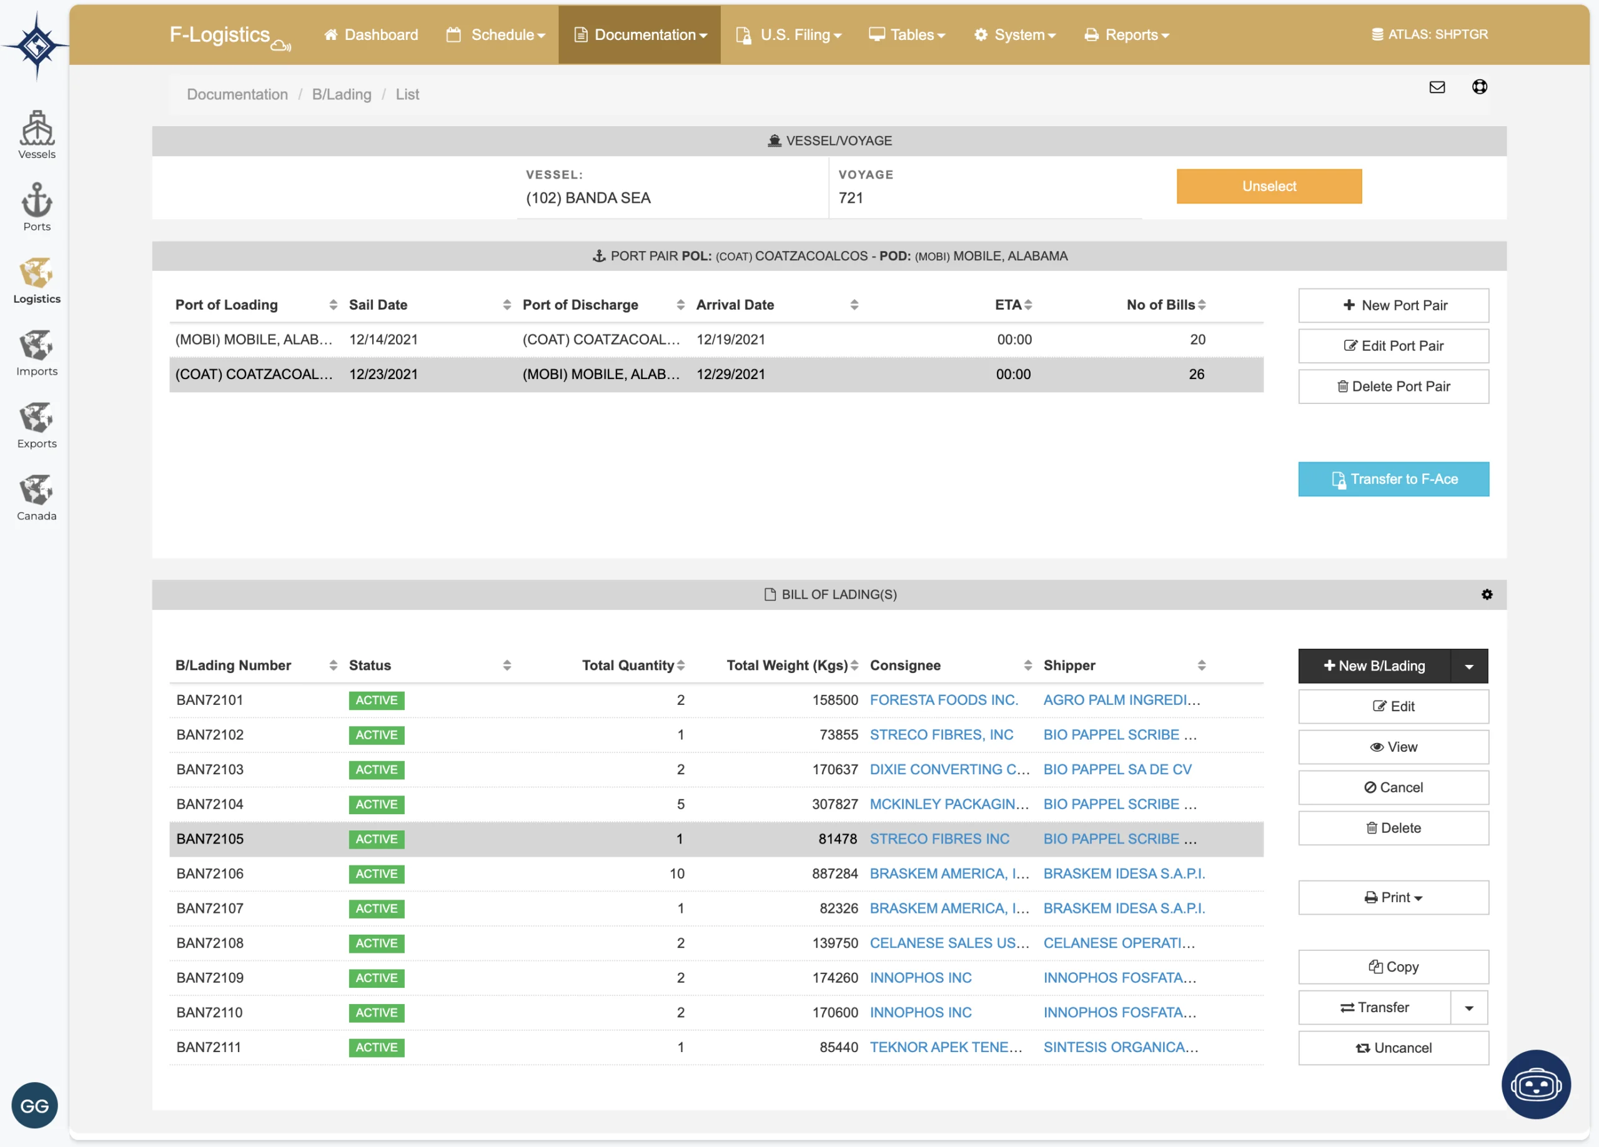Image resolution: width=1599 pixels, height=1147 pixels.
Task: Expand the Transfer dropdown caret
Action: [1468, 1008]
